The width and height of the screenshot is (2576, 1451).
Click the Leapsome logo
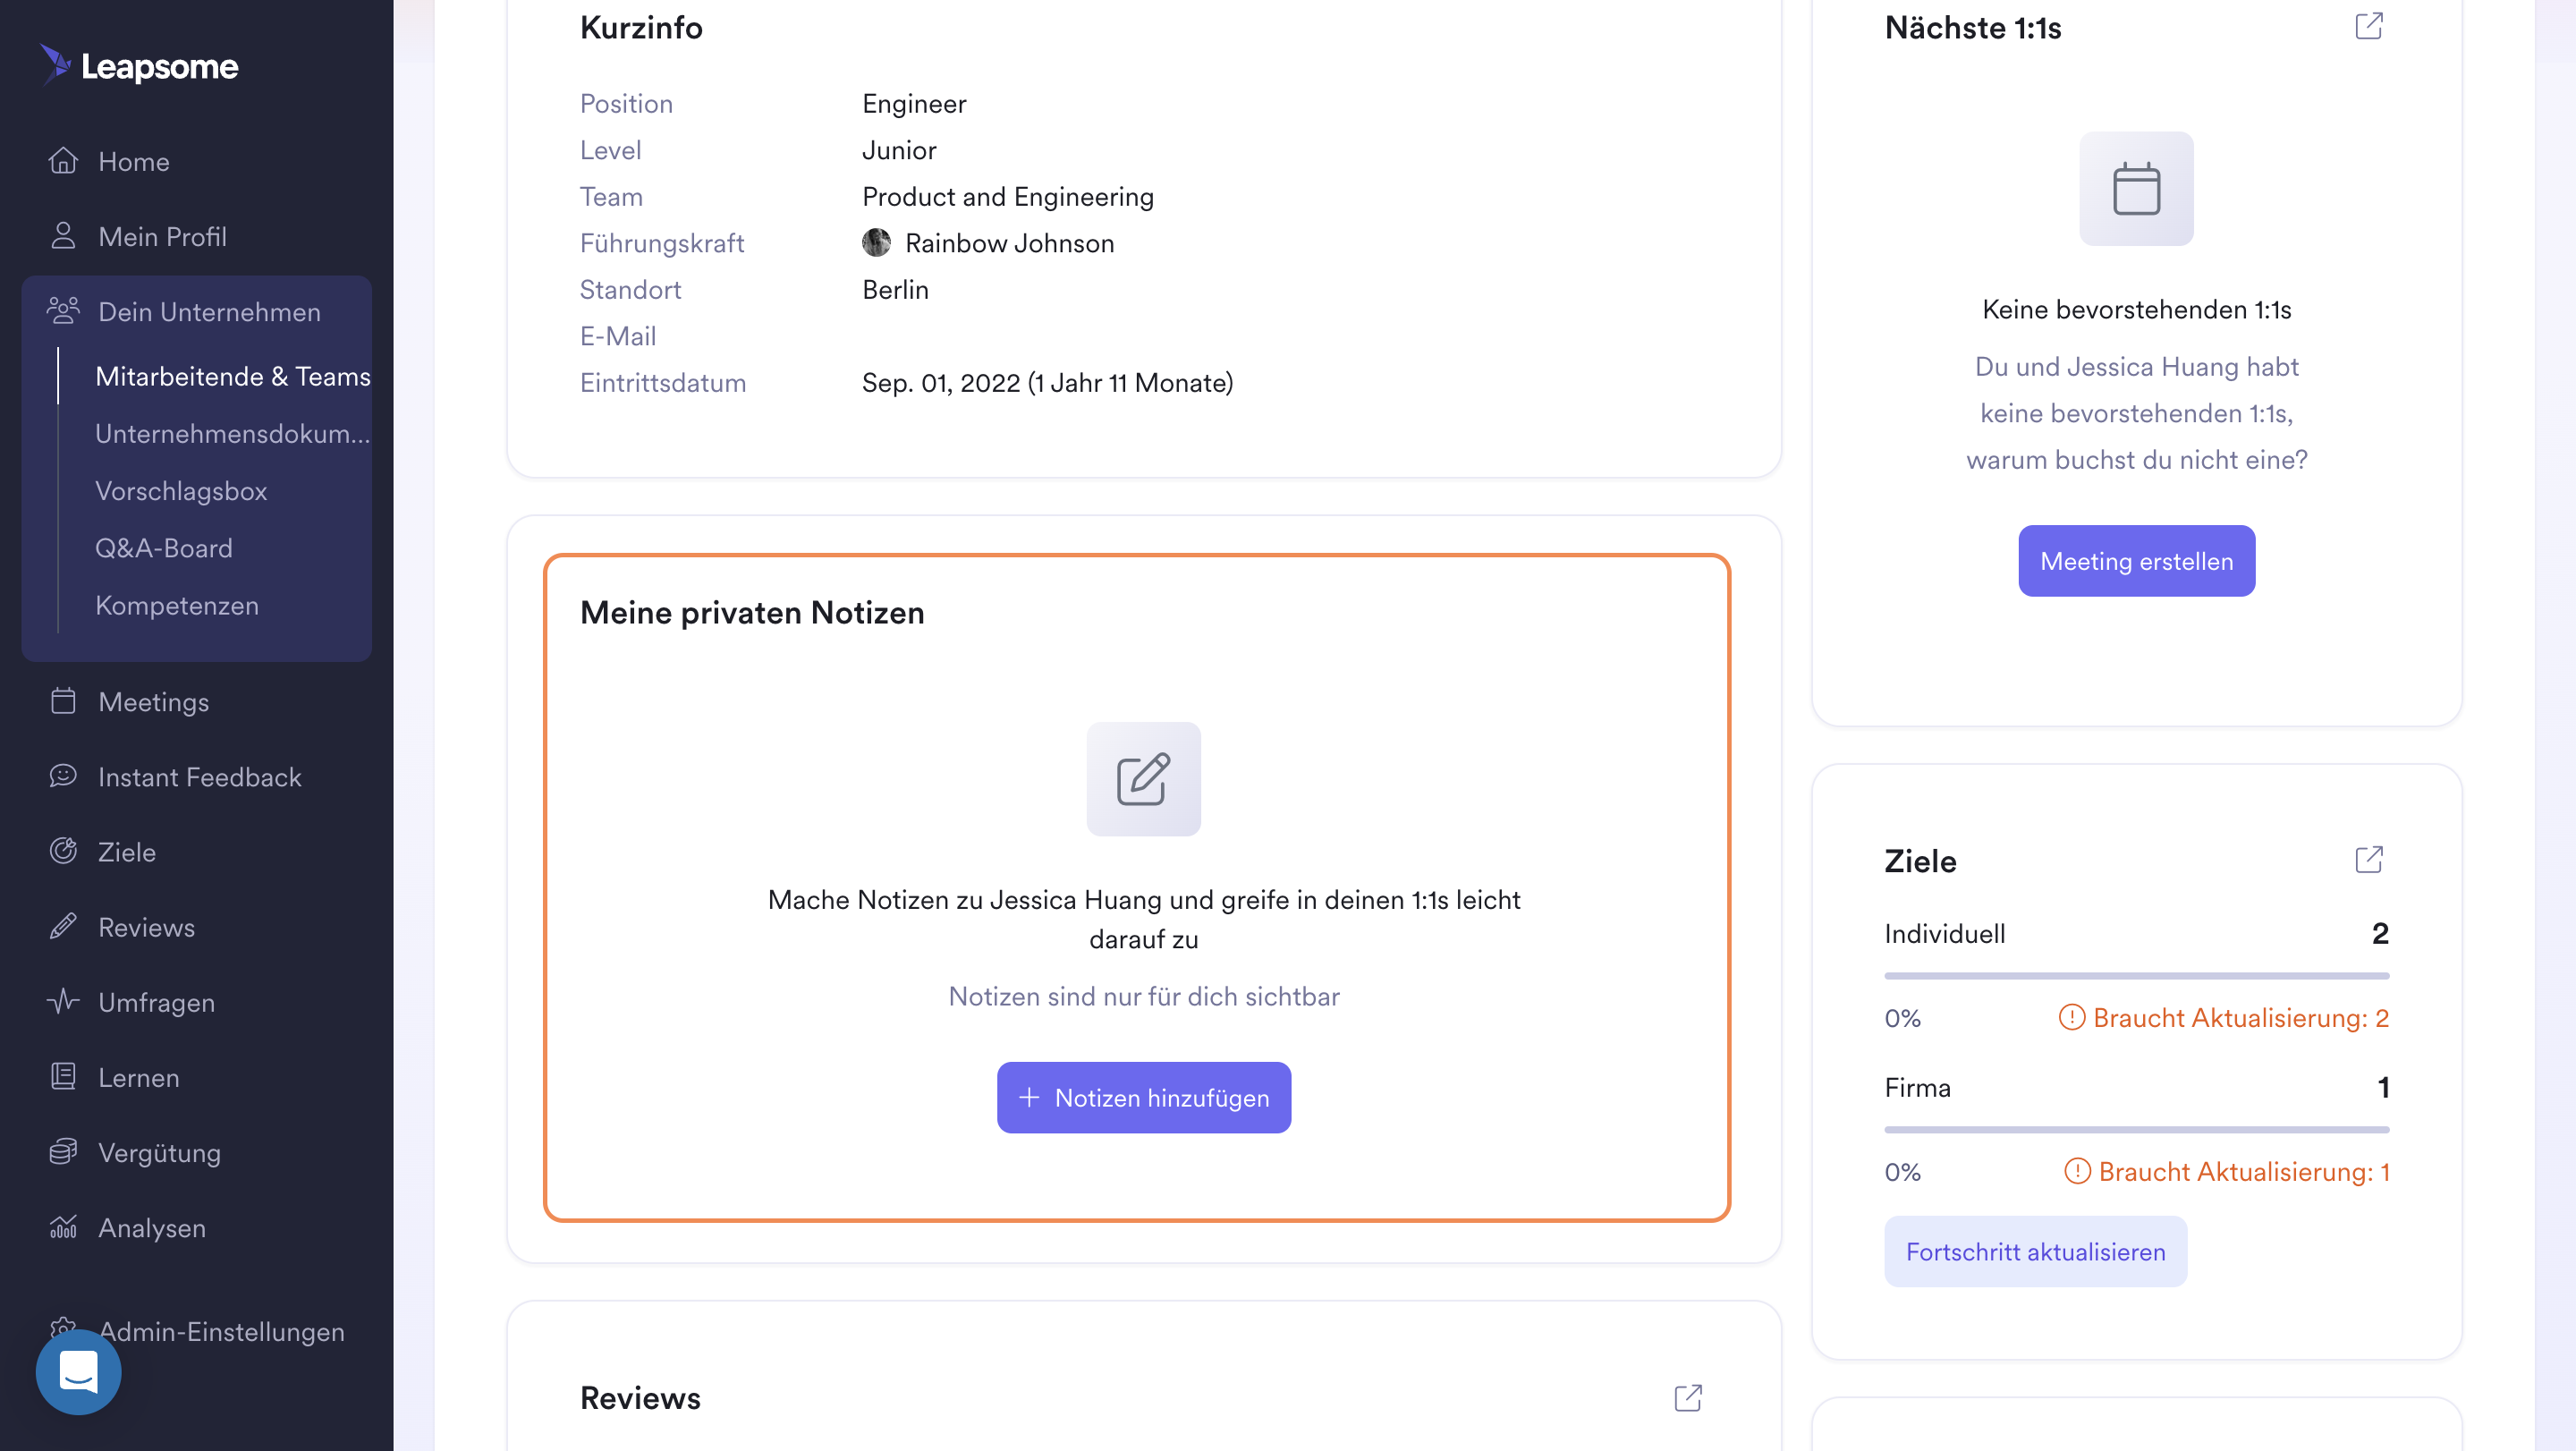138,65
